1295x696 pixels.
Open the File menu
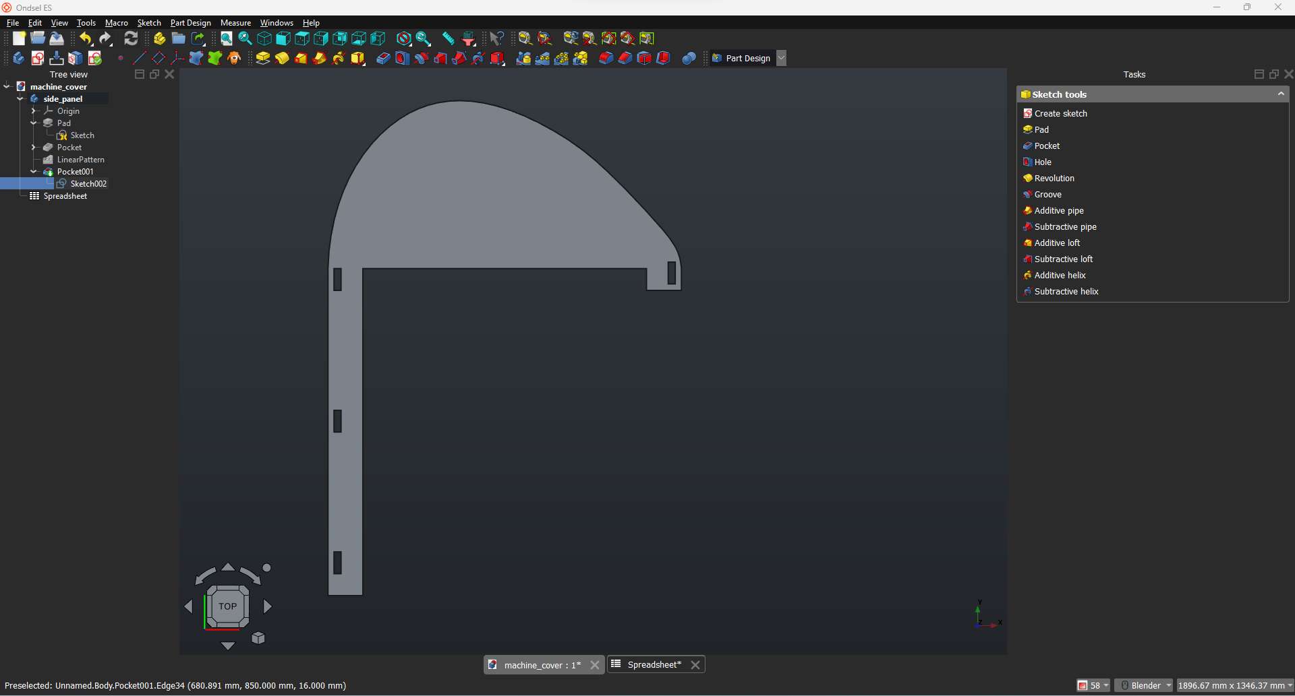pos(13,23)
